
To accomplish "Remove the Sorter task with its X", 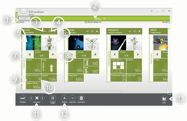I will [54, 31].
